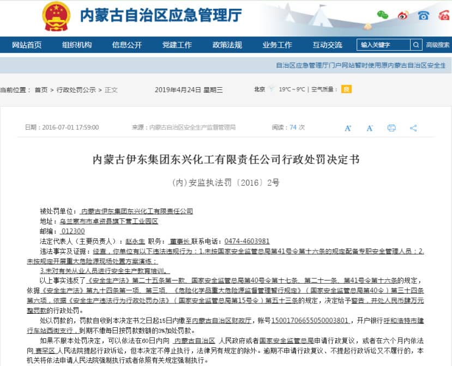Click the air quality 良 badge
Image resolution: width=452 pixels, height=366 pixels.
pos(346,89)
